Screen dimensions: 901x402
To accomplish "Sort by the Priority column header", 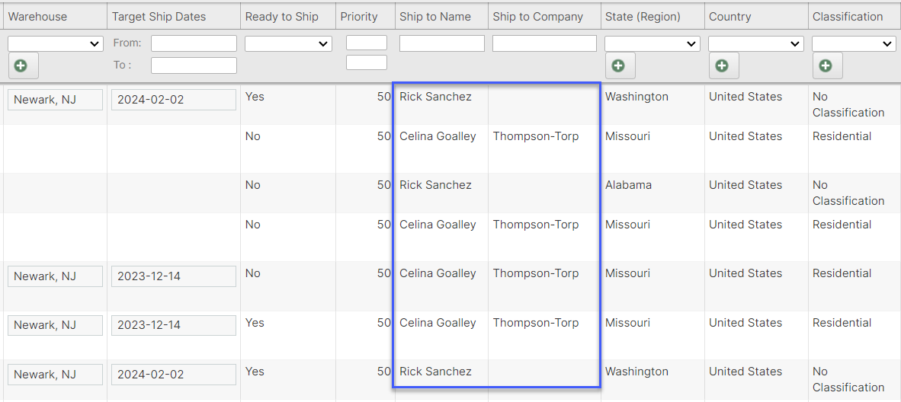I will [x=359, y=17].
